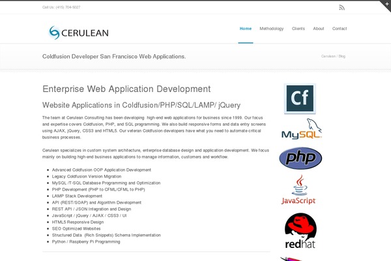Click the Blog breadcrumb item
This screenshot has width=391, height=261.
(x=342, y=57)
